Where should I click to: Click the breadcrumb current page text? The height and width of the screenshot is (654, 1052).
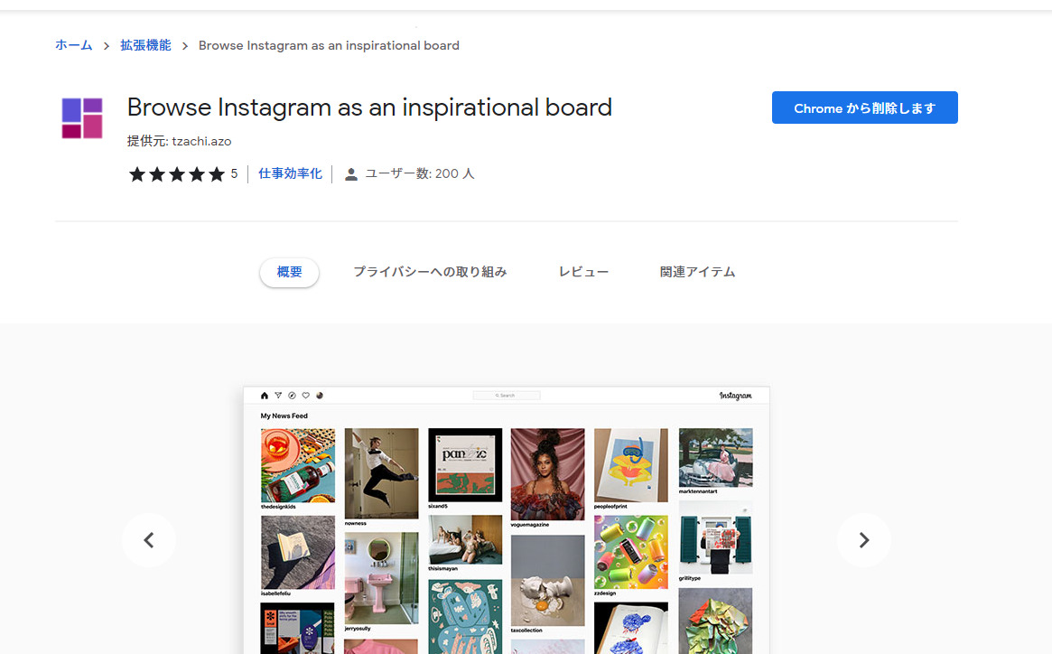[x=329, y=45]
